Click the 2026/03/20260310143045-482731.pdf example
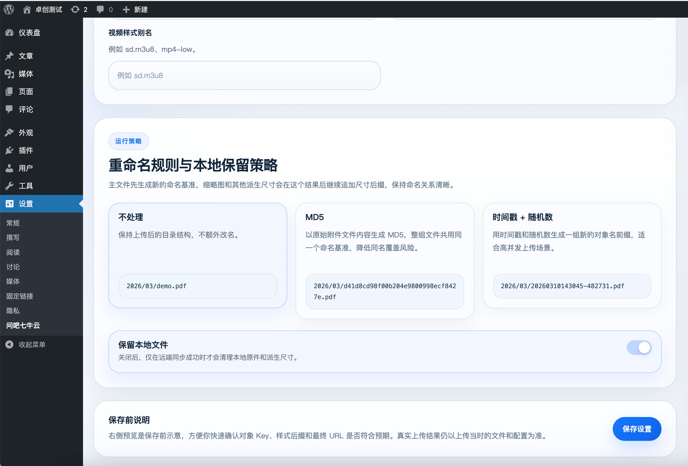 tap(562, 286)
